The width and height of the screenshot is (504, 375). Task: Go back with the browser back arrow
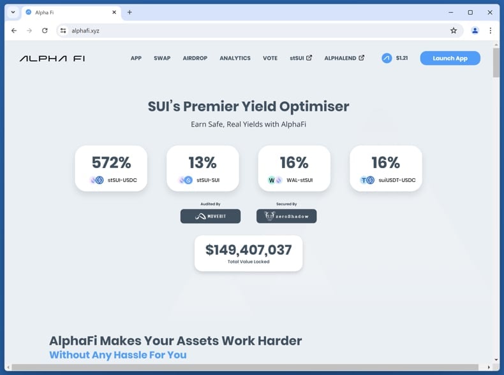(x=14, y=31)
